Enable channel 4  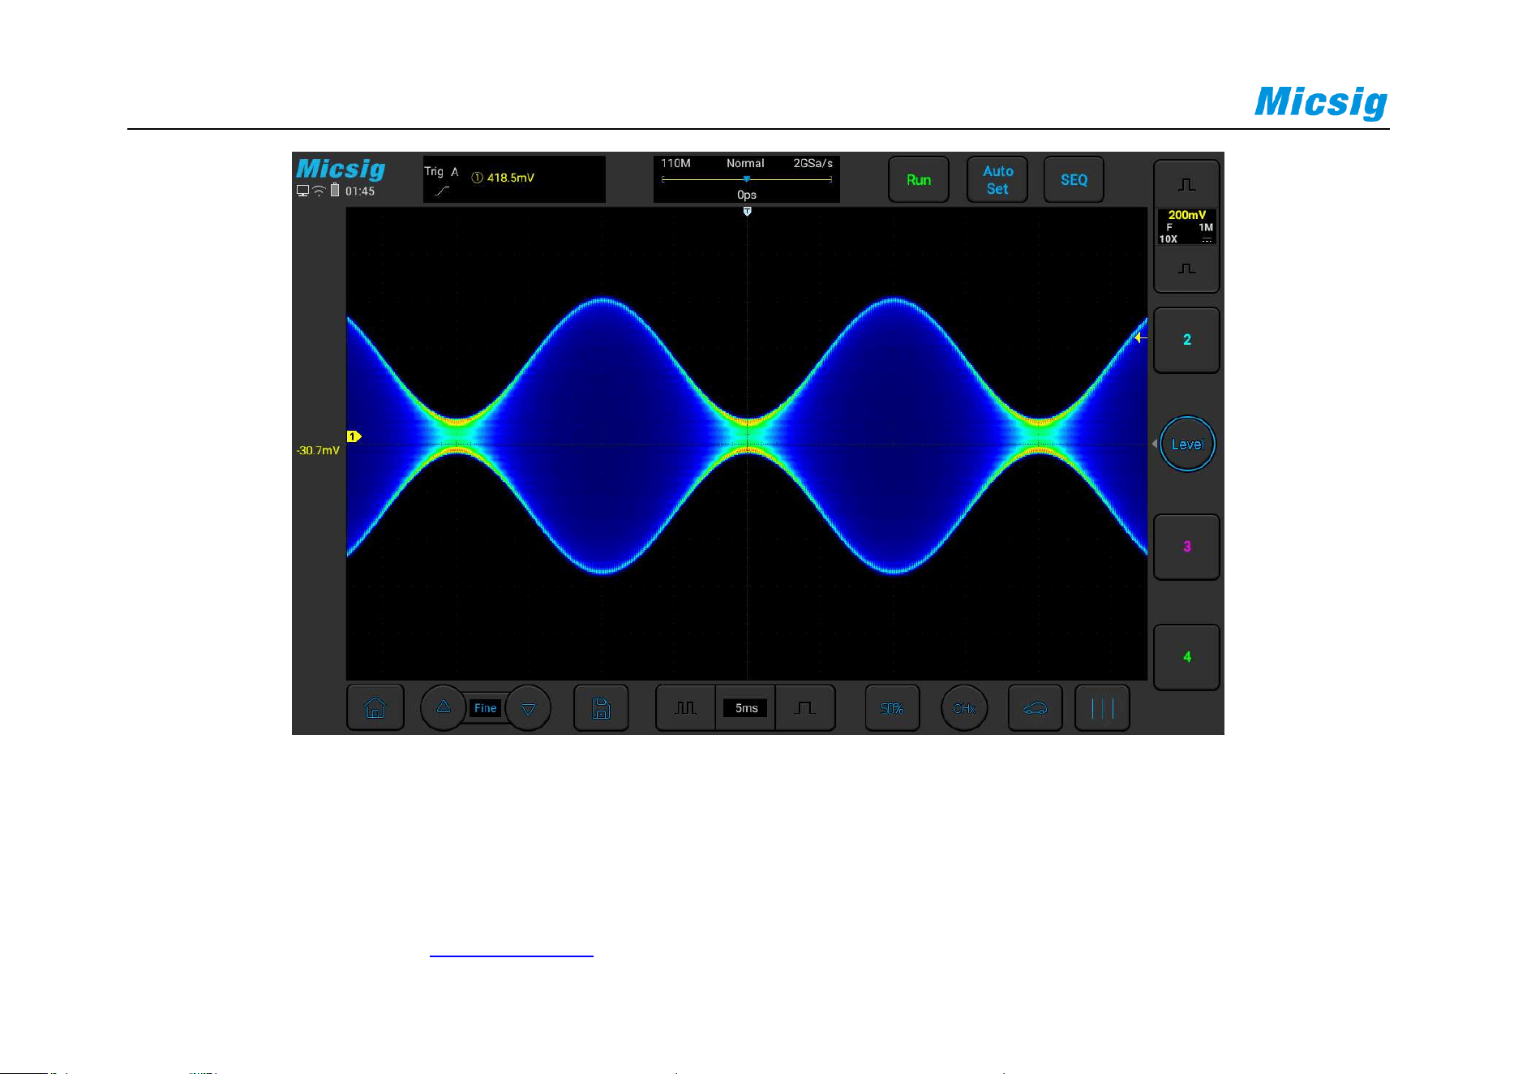pos(1186,657)
